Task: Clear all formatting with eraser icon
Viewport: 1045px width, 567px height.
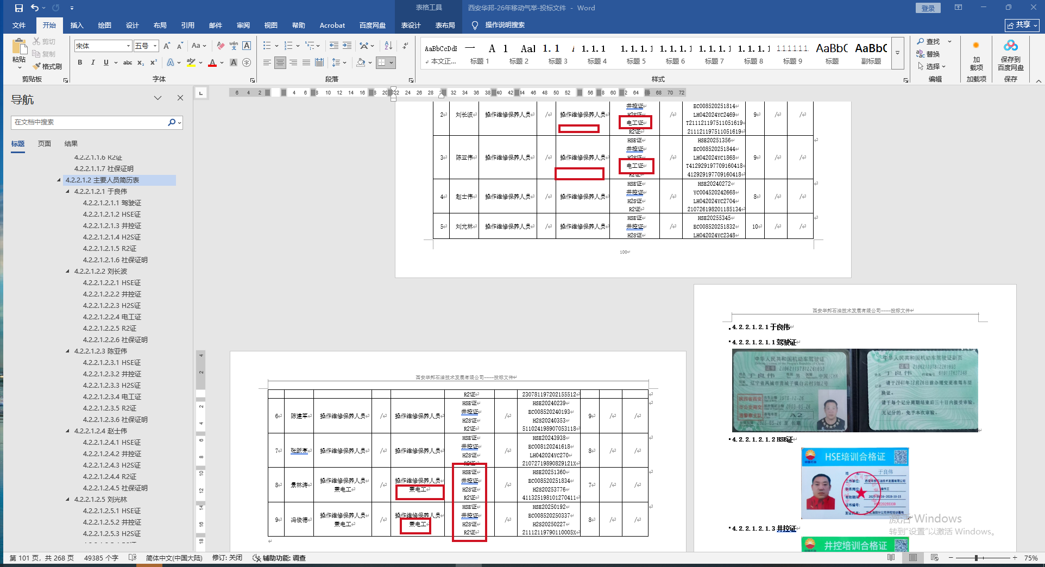Action: point(221,46)
